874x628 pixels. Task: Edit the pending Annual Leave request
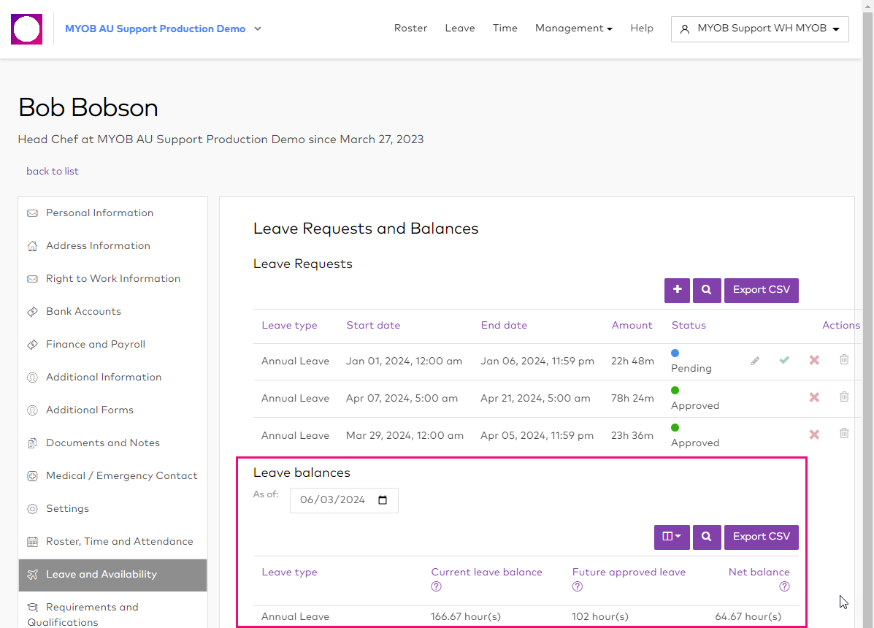pos(755,361)
